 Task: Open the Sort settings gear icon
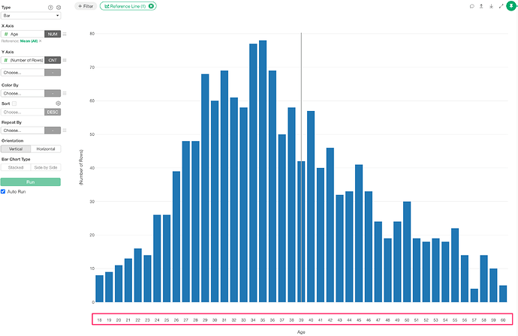[58, 103]
